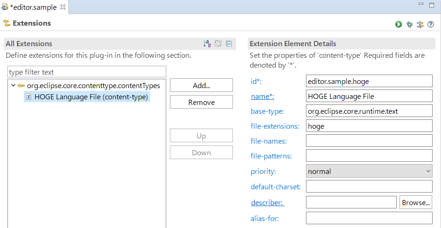441x228 pixels.
Task: Open the describer: hyperlink
Action: [267, 202]
